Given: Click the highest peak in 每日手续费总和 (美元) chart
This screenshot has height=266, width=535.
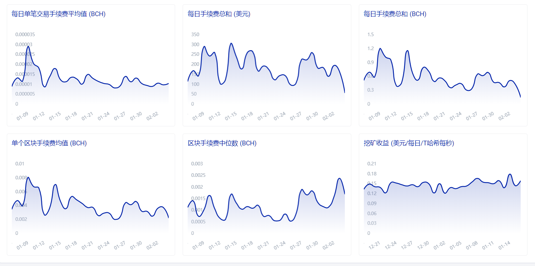Looking at the screenshot, I should tap(231, 43).
